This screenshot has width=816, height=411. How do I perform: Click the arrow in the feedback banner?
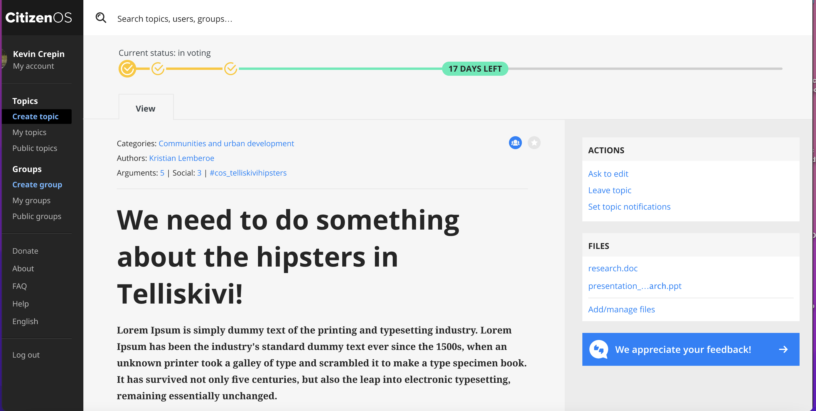point(783,350)
